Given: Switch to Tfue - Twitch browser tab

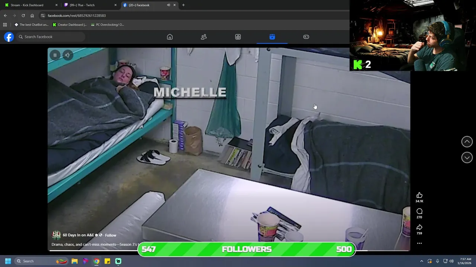Looking at the screenshot, I should [90, 5].
